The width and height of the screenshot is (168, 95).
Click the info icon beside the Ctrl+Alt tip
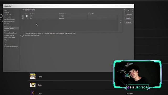pos(22,35)
